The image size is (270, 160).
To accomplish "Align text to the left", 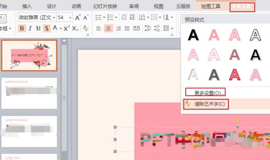I will [98, 28].
